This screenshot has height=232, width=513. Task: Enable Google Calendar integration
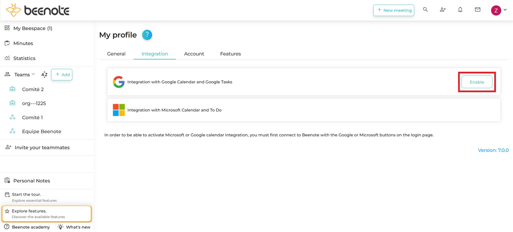pos(477,82)
